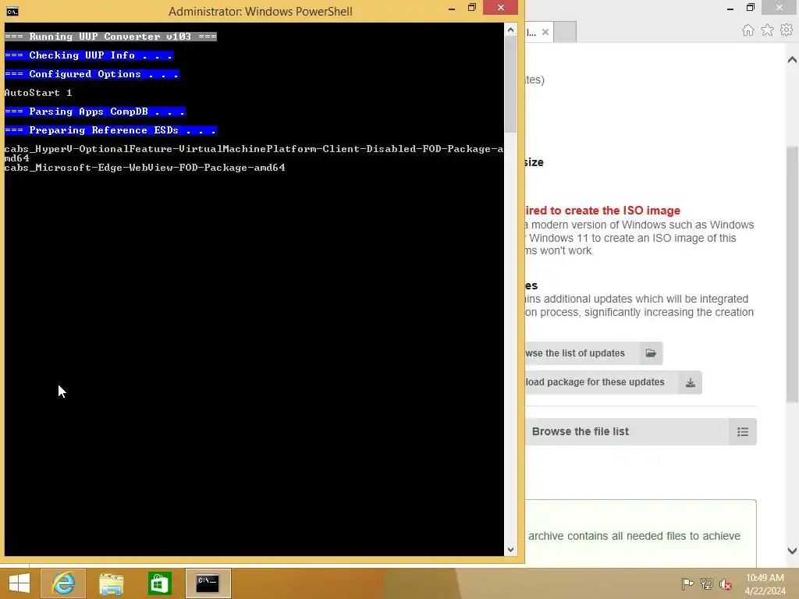Image resolution: width=799 pixels, height=599 pixels.
Task: Click PowerShell scrollbar down arrow
Action: [510, 550]
